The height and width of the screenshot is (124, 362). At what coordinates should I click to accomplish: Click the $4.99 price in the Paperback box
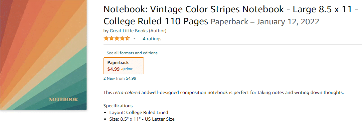click(x=113, y=69)
